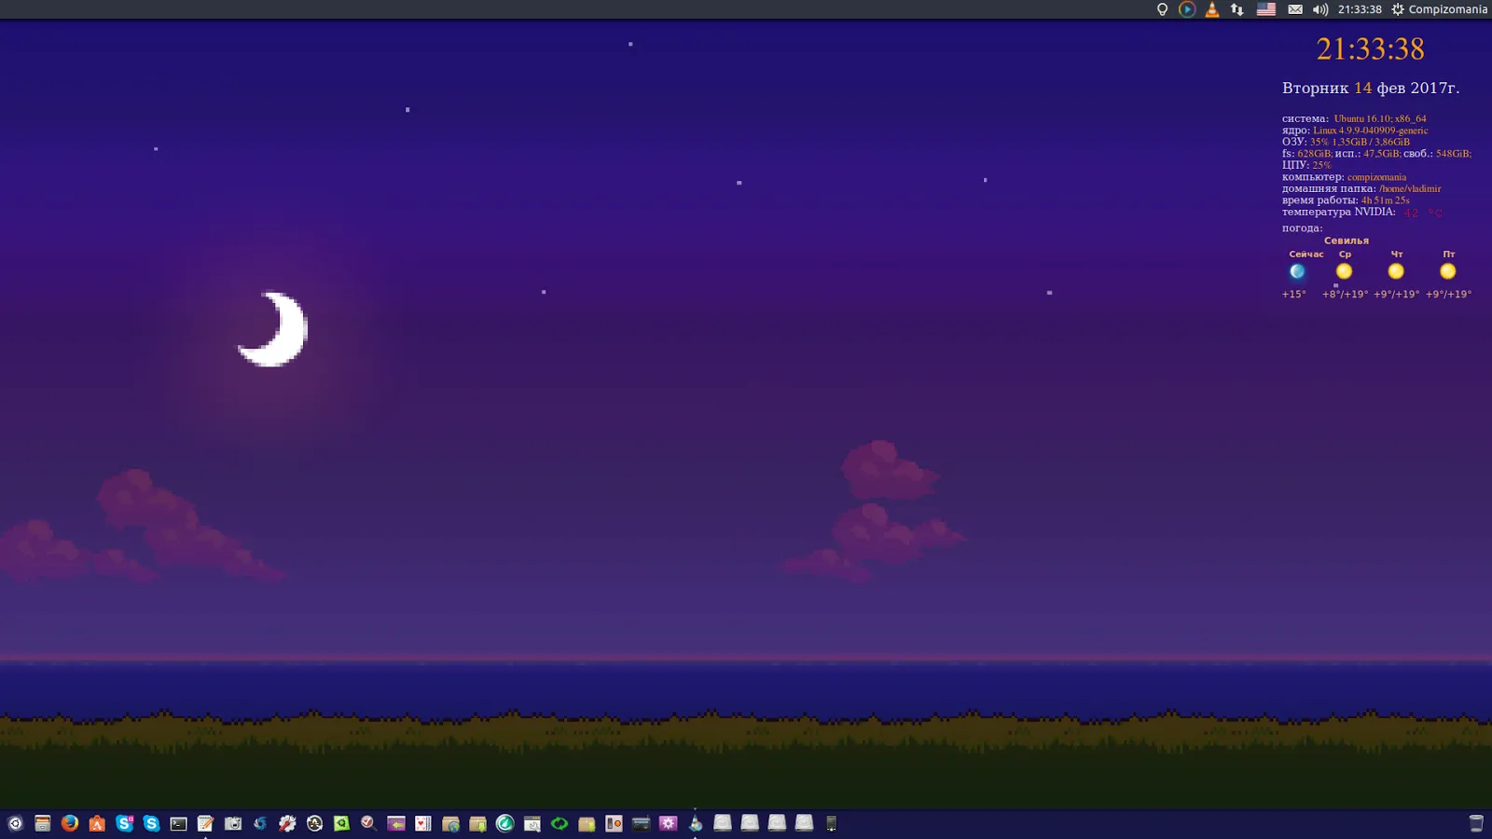Launch the camera screenshot tool

click(233, 823)
